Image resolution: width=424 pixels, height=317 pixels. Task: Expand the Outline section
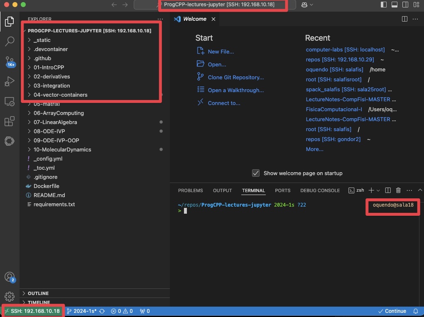pos(95,293)
